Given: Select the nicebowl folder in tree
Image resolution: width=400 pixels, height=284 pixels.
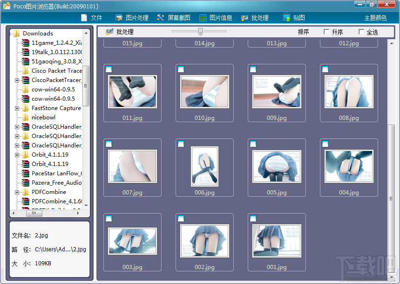Looking at the screenshot, I should (x=43, y=118).
